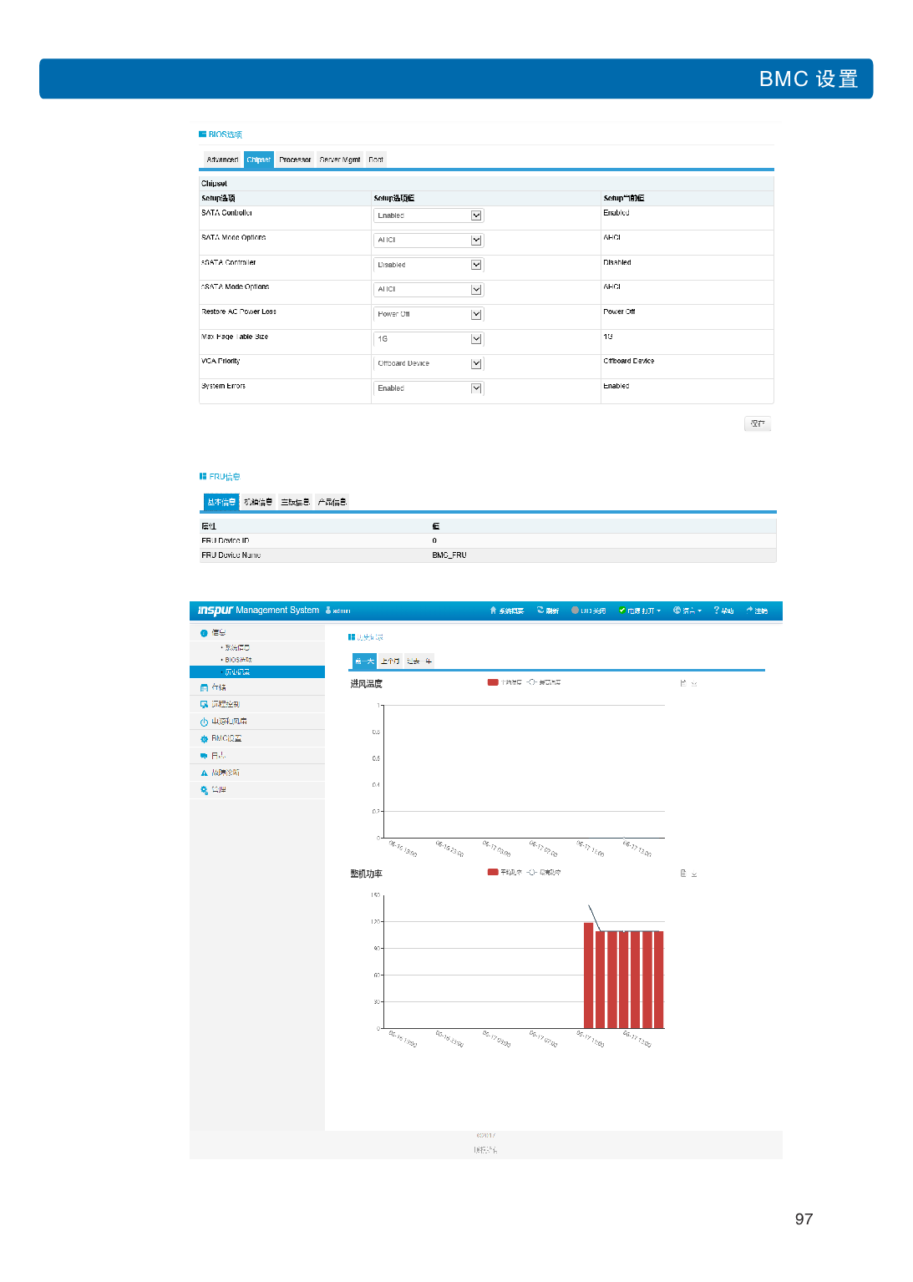Expand the Restore AC Power Loss dropdown

tap(476, 314)
